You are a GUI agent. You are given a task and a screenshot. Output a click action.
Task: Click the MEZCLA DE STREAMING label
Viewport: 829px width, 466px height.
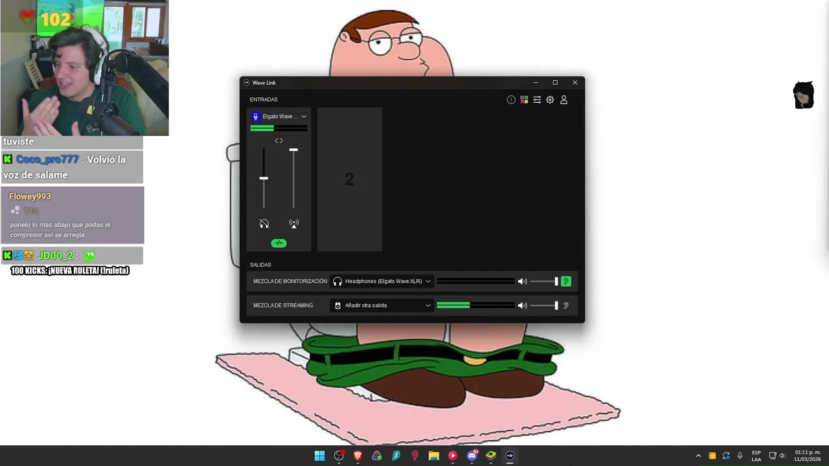coord(283,305)
